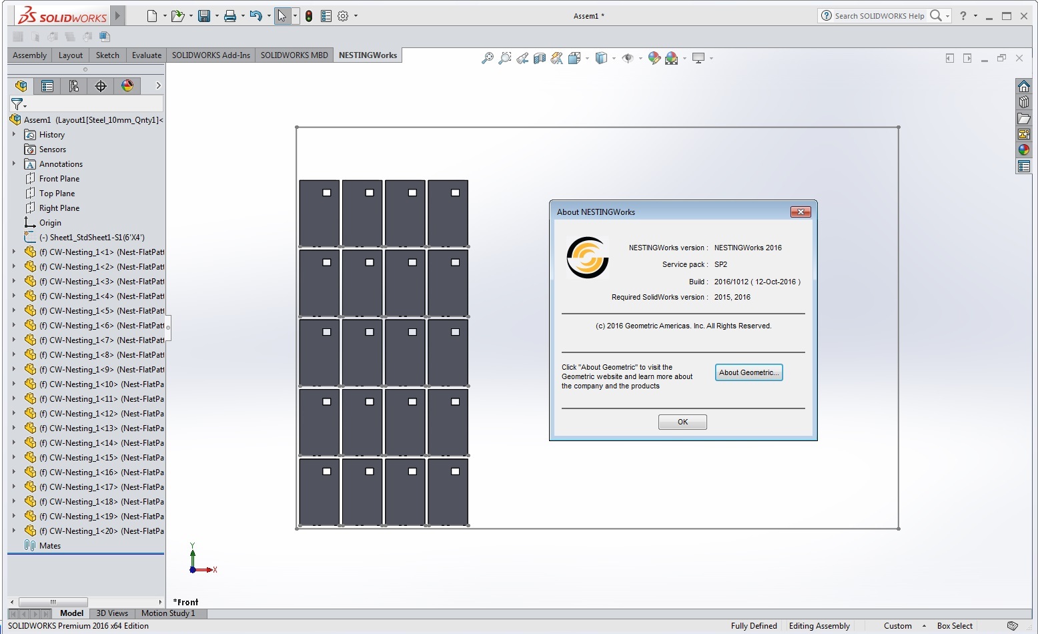
Task: Collapse the left graphics panel
Action: (950, 58)
